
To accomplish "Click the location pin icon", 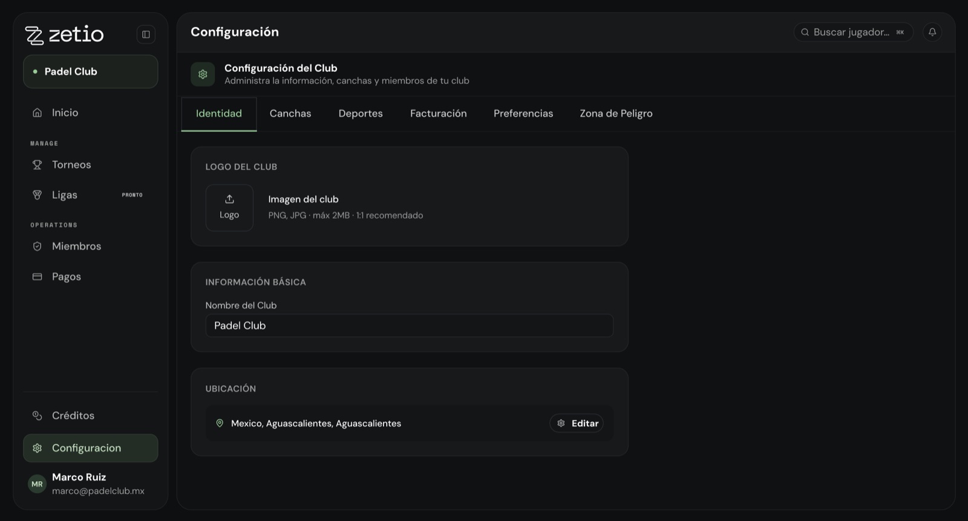I will point(220,423).
